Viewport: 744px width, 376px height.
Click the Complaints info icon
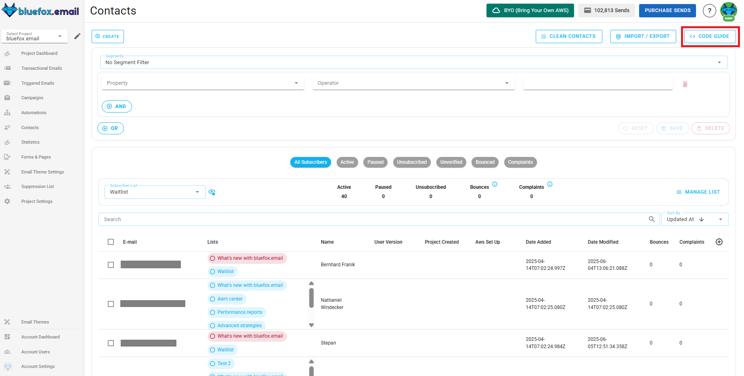(549, 184)
